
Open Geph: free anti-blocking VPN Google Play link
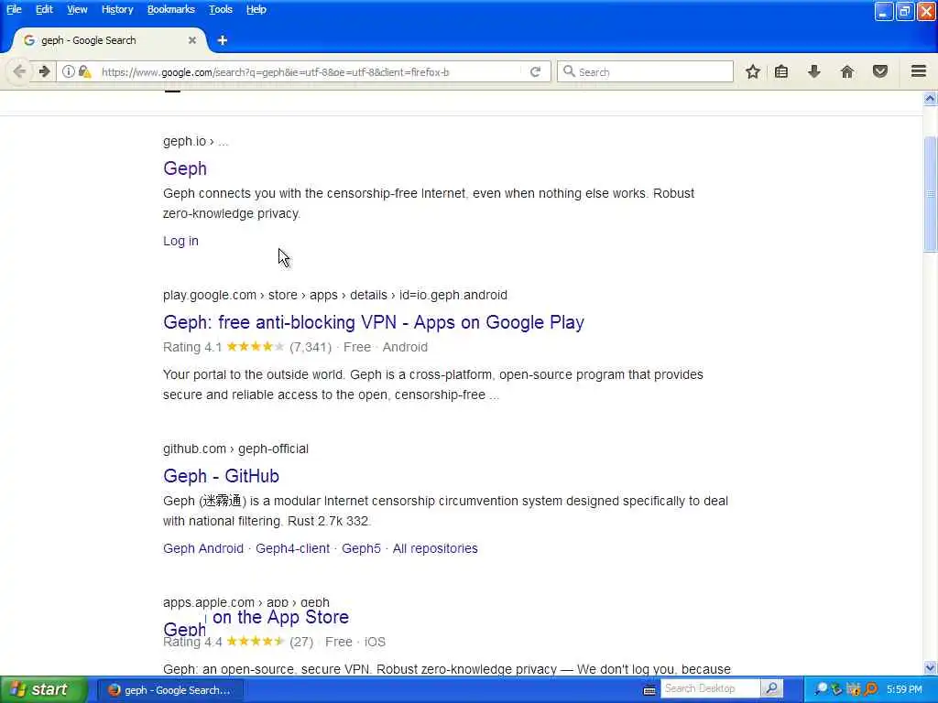[374, 322]
